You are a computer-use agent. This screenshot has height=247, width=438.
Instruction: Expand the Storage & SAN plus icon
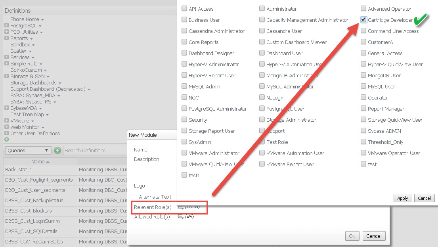click(x=6, y=77)
